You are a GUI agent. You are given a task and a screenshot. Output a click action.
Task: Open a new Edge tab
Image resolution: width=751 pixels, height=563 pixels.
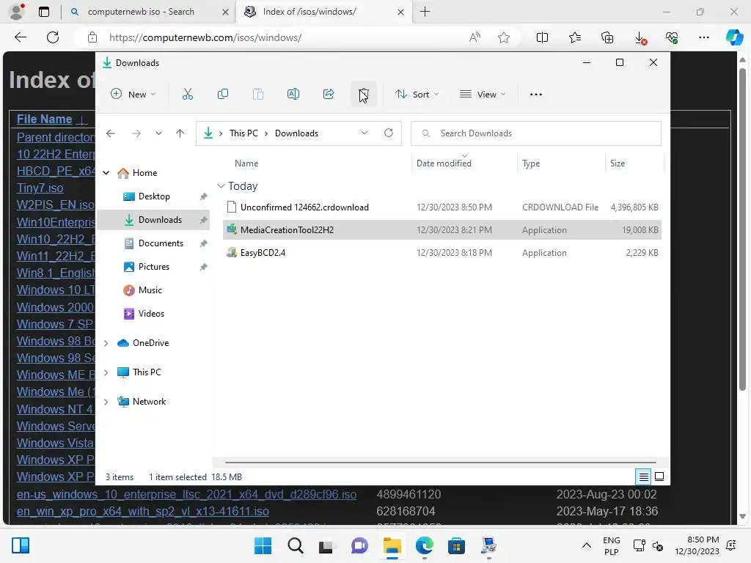click(425, 12)
